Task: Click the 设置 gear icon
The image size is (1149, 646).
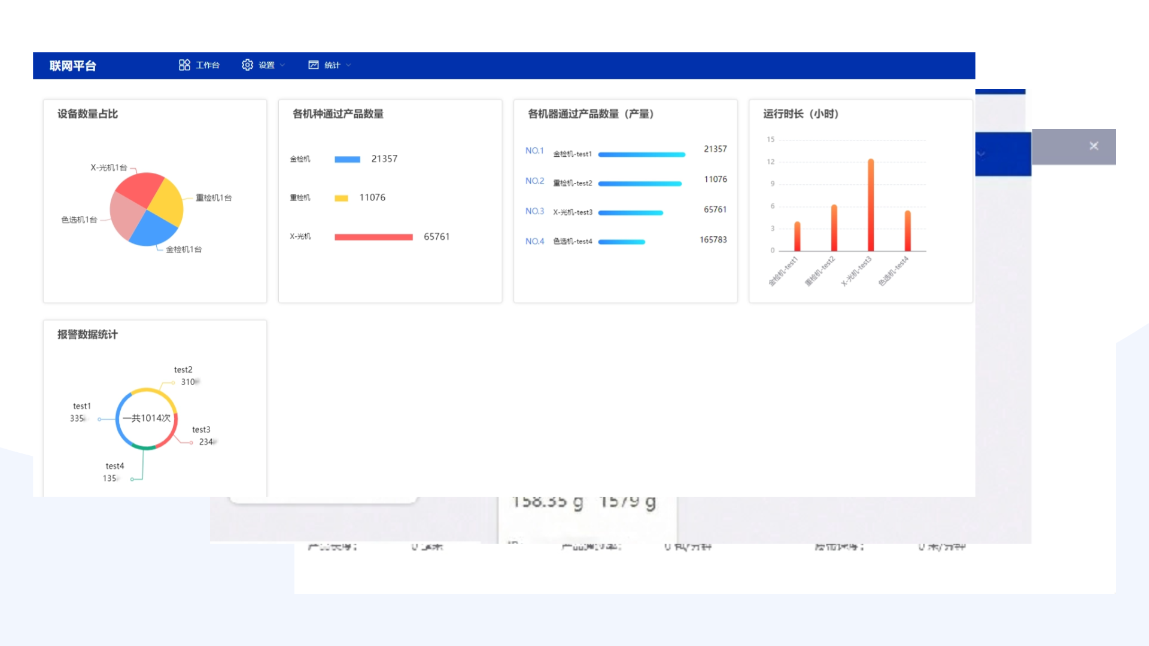Action: tap(248, 65)
